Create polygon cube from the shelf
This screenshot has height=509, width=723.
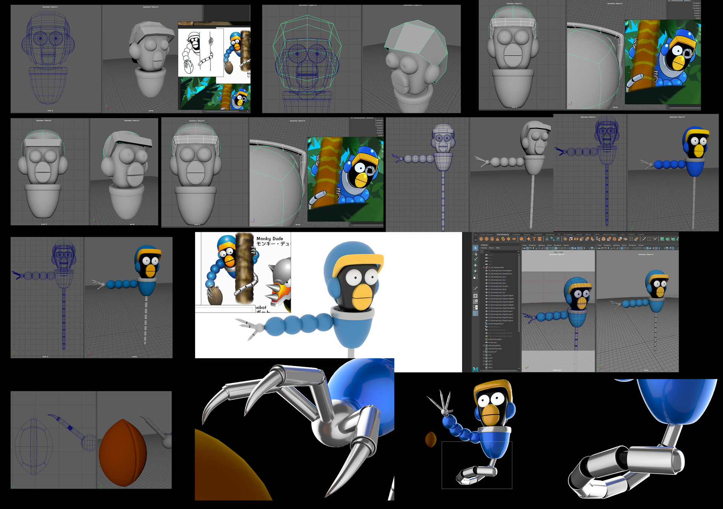tap(487, 239)
